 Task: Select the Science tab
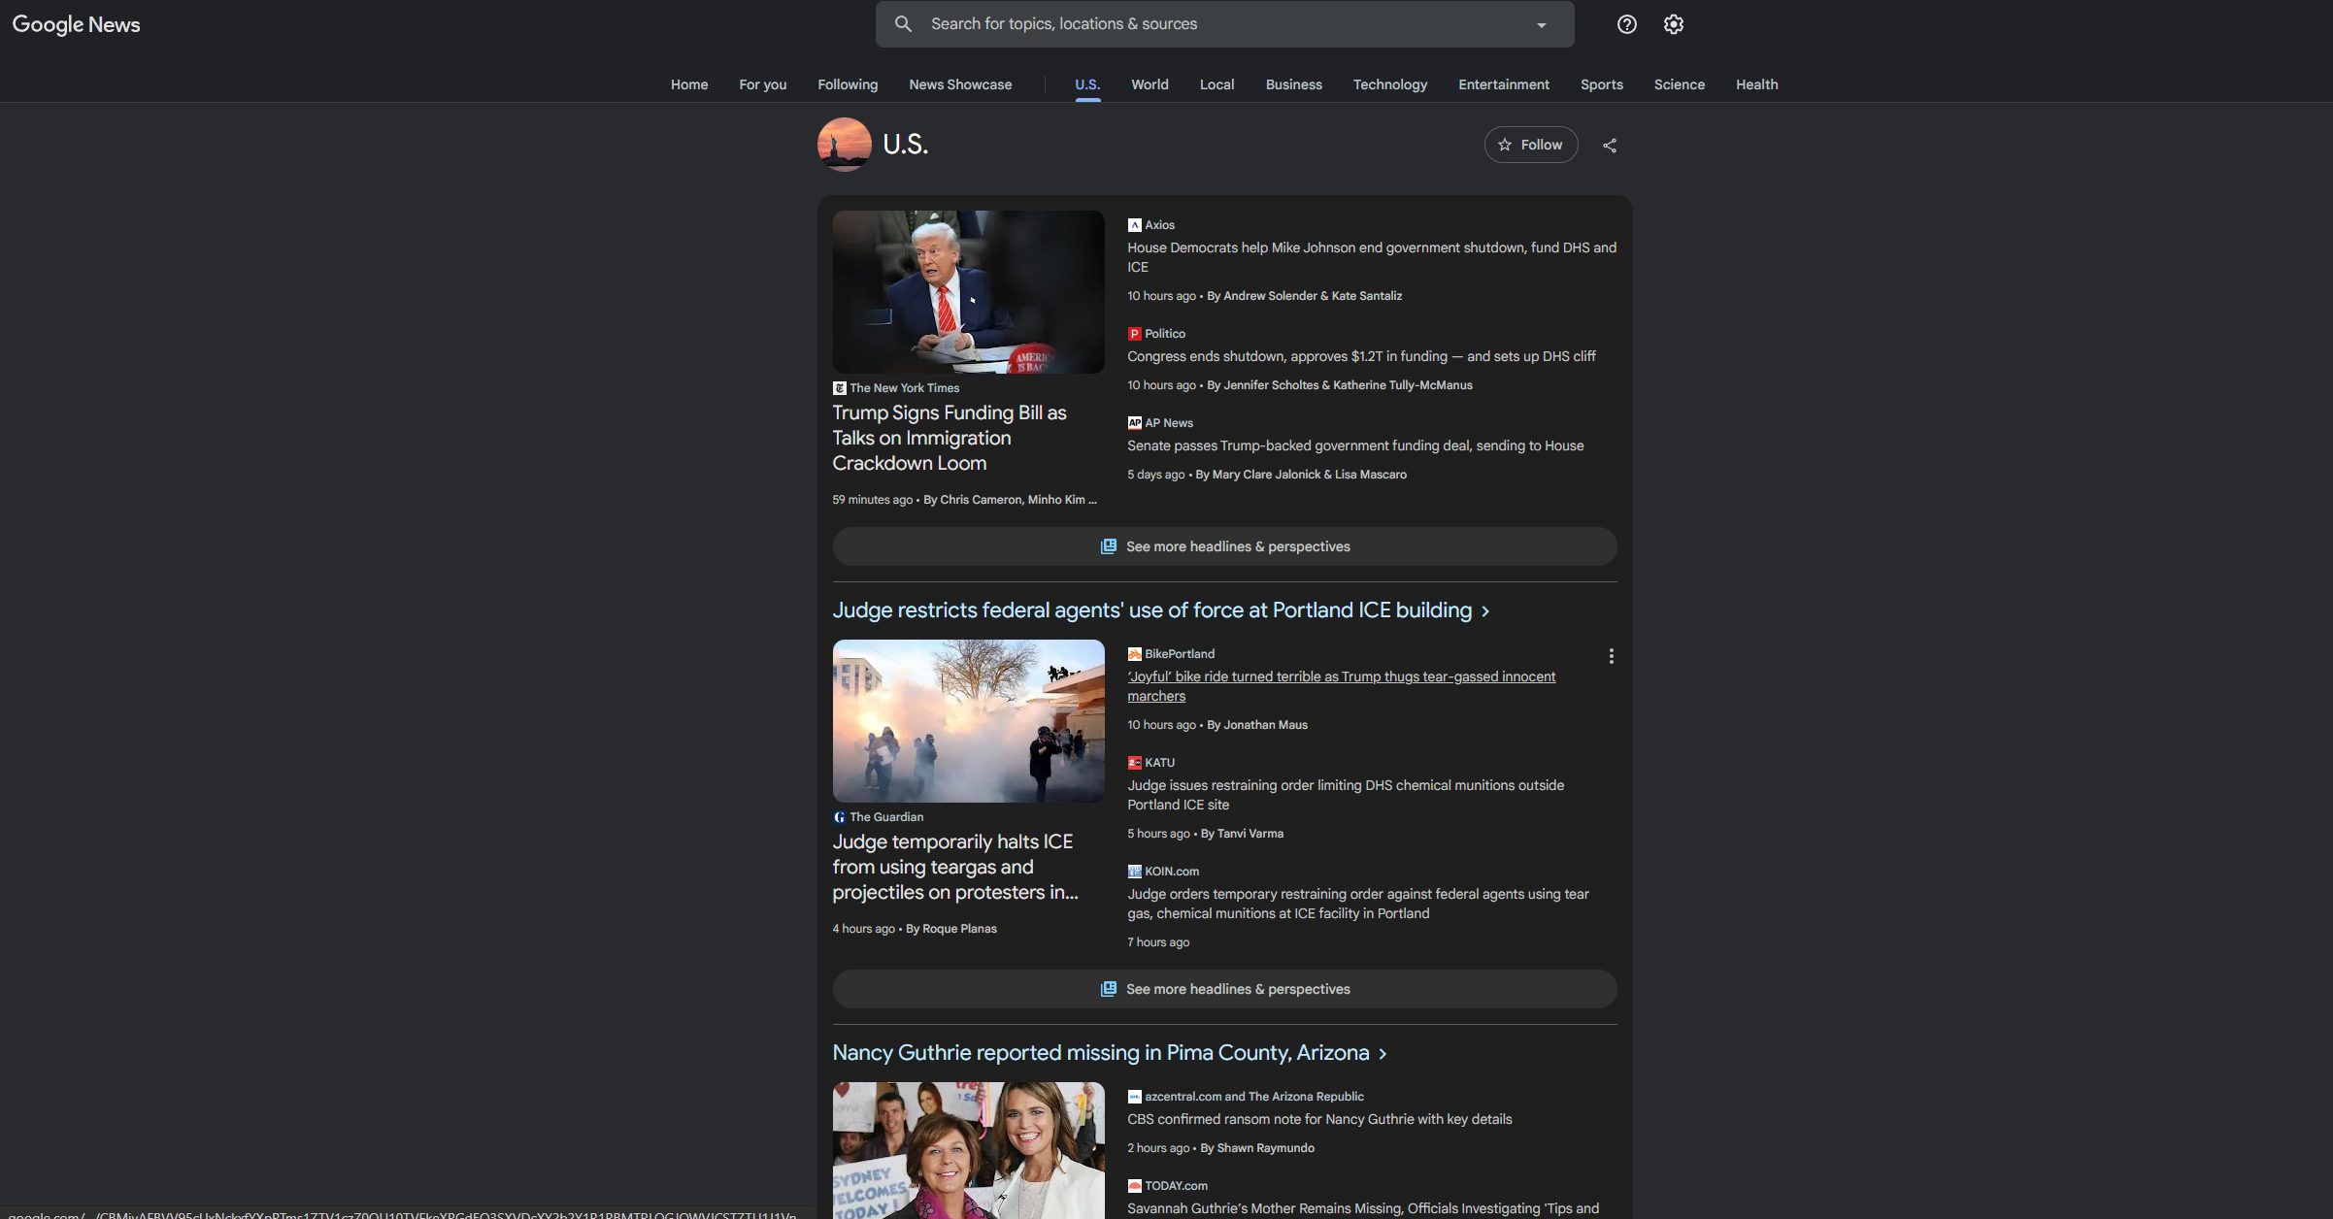1679,84
